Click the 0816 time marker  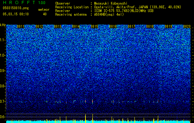[x=113, y=26]
